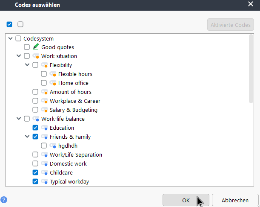Click the blue code icon beside Education
Image resolution: width=260 pixels, height=207 pixels.
44,128
